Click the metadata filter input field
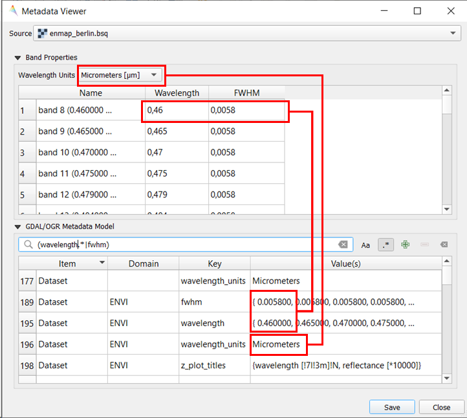The image size is (467, 418). (186, 245)
